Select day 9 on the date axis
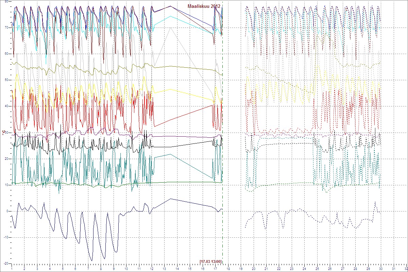 pyautogui.click(x=114, y=269)
